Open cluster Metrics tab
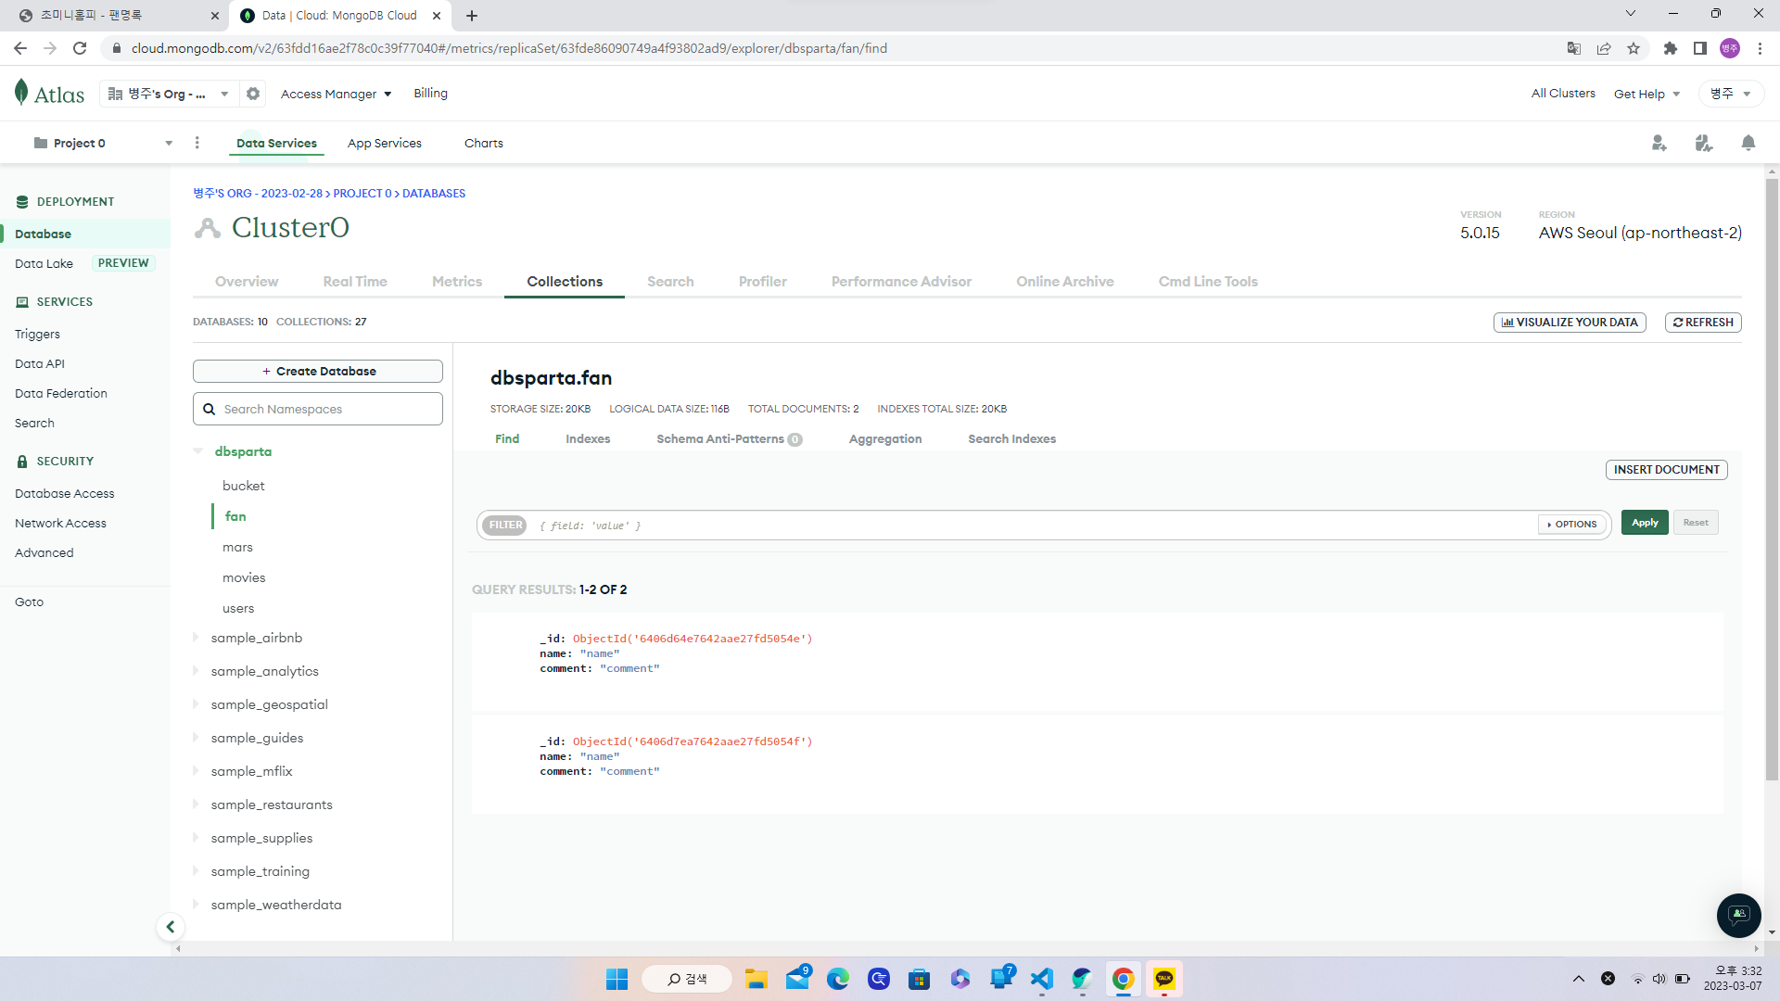The height and width of the screenshot is (1001, 1780). (457, 282)
